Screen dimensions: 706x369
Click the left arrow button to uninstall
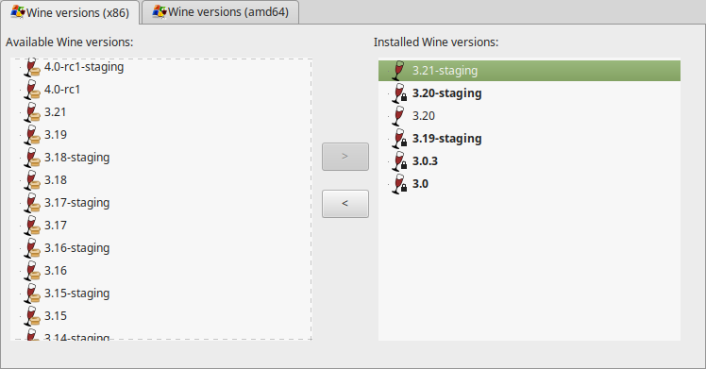tap(345, 204)
